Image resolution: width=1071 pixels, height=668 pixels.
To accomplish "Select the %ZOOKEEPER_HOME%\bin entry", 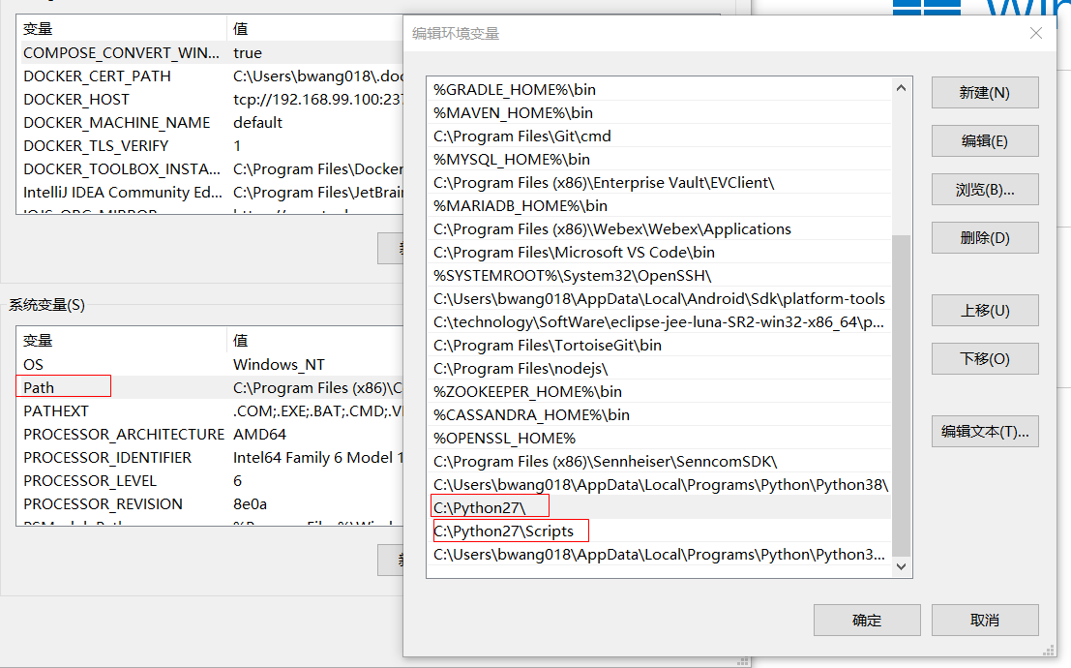I will [503, 391].
